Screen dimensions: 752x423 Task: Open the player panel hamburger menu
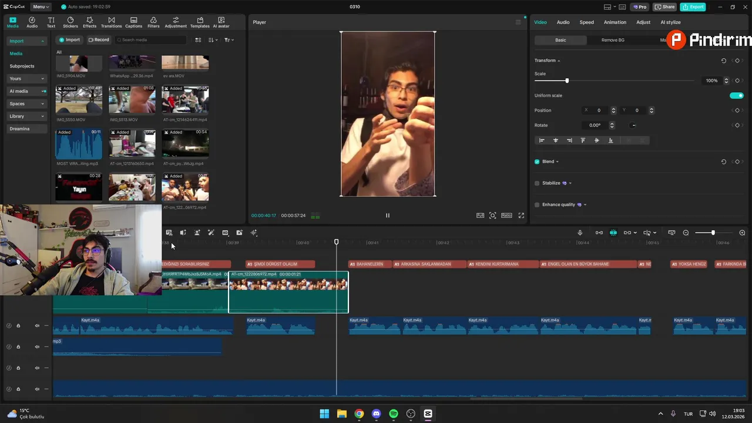[x=518, y=22]
